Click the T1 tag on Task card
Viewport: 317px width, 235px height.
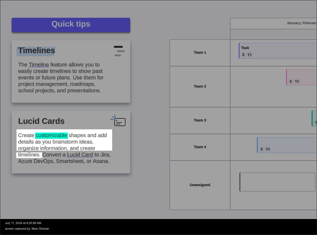click(x=249, y=55)
